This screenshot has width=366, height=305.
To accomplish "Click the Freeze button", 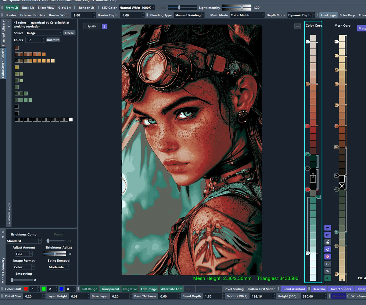I will click(x=69, y=33).
